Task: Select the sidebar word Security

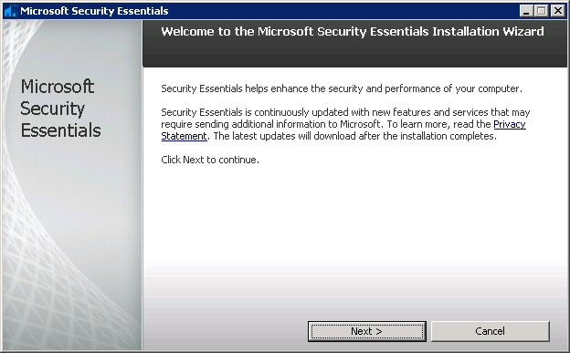Action: pos(53,109)
